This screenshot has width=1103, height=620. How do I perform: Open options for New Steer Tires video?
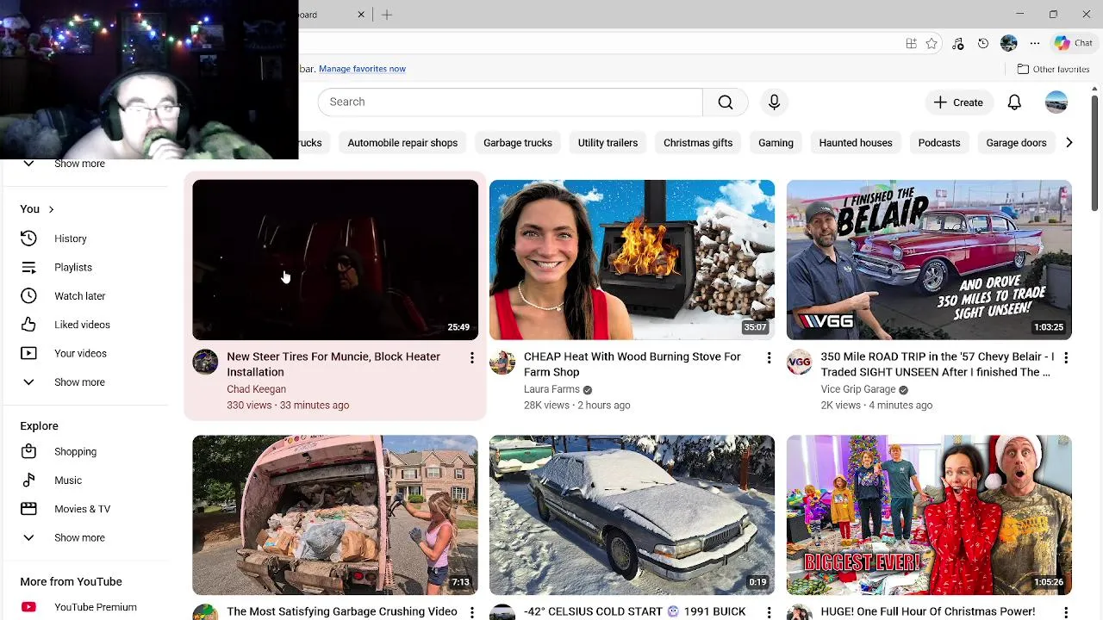[x=471, y=357]
